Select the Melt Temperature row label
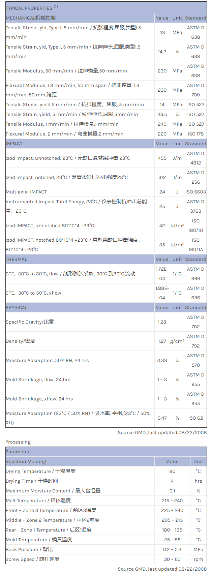 (38, 501)
